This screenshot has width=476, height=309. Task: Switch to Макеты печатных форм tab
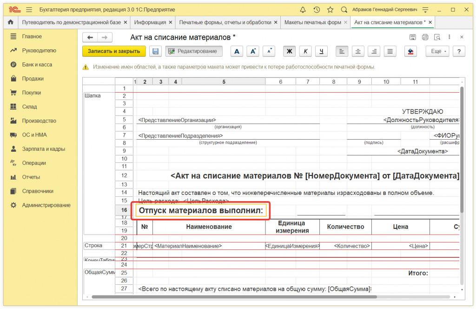pos(312,22)
